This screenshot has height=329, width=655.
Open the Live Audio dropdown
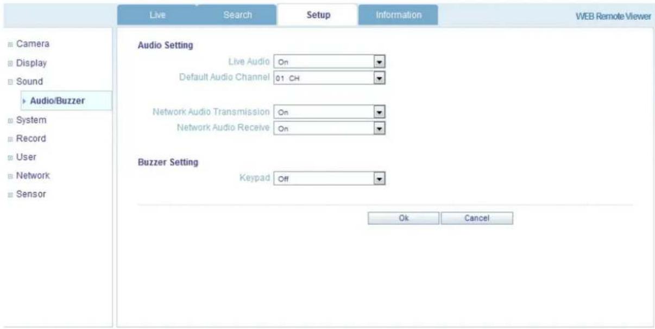(x=329, y=61)
